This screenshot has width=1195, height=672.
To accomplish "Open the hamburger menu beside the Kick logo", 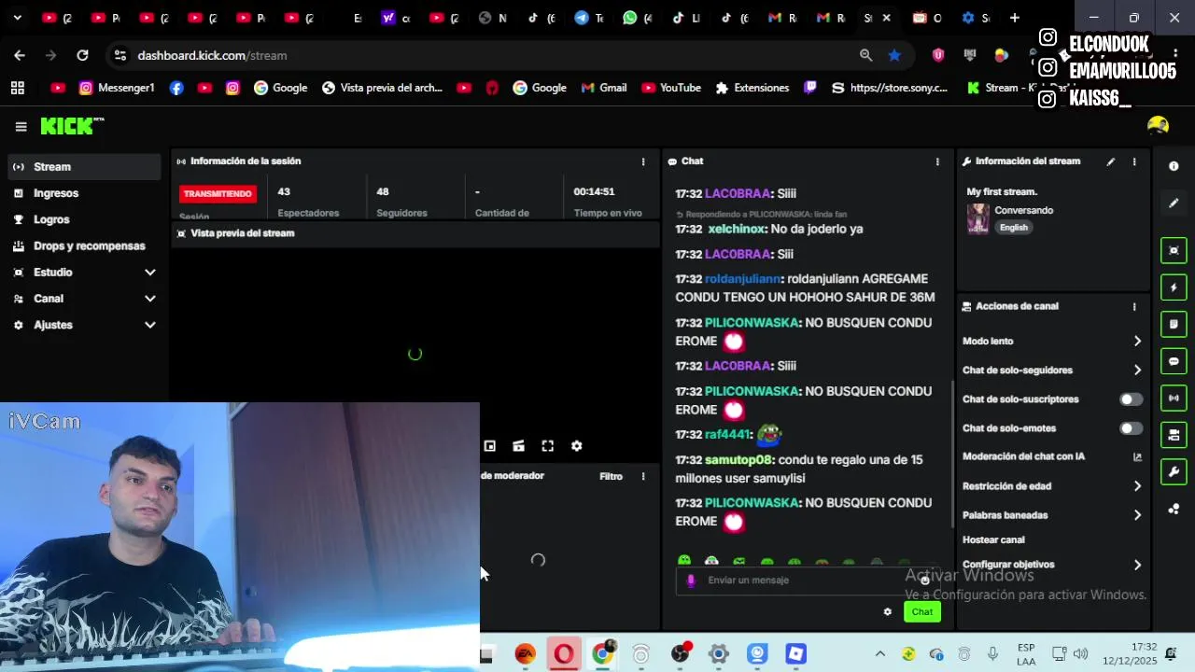I will click(21, 127).
